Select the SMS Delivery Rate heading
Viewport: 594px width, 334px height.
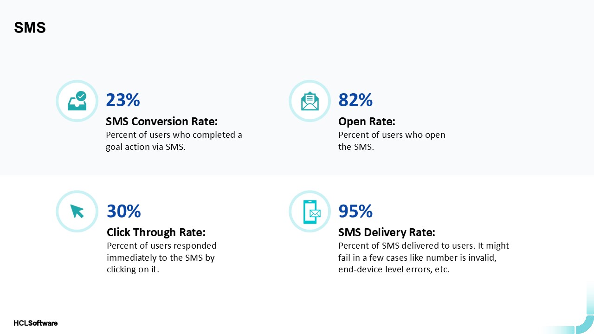387,232
